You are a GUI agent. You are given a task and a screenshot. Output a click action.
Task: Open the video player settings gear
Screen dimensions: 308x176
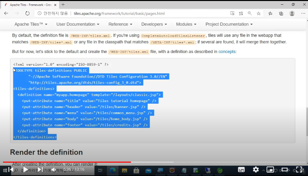(256, 169)
